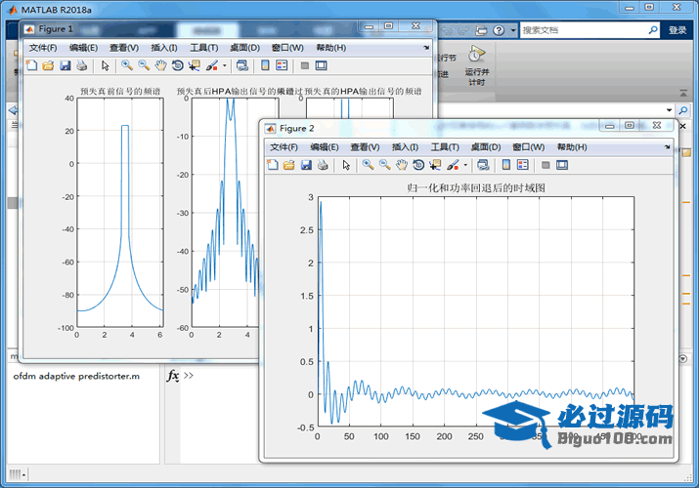The image size is (699, 488).
Task: Click Open File icon in Figure 1 toolbar
Action: click(x=48, y=65)
